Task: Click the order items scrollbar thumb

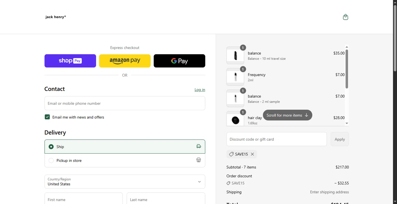Action: point(347,69)
